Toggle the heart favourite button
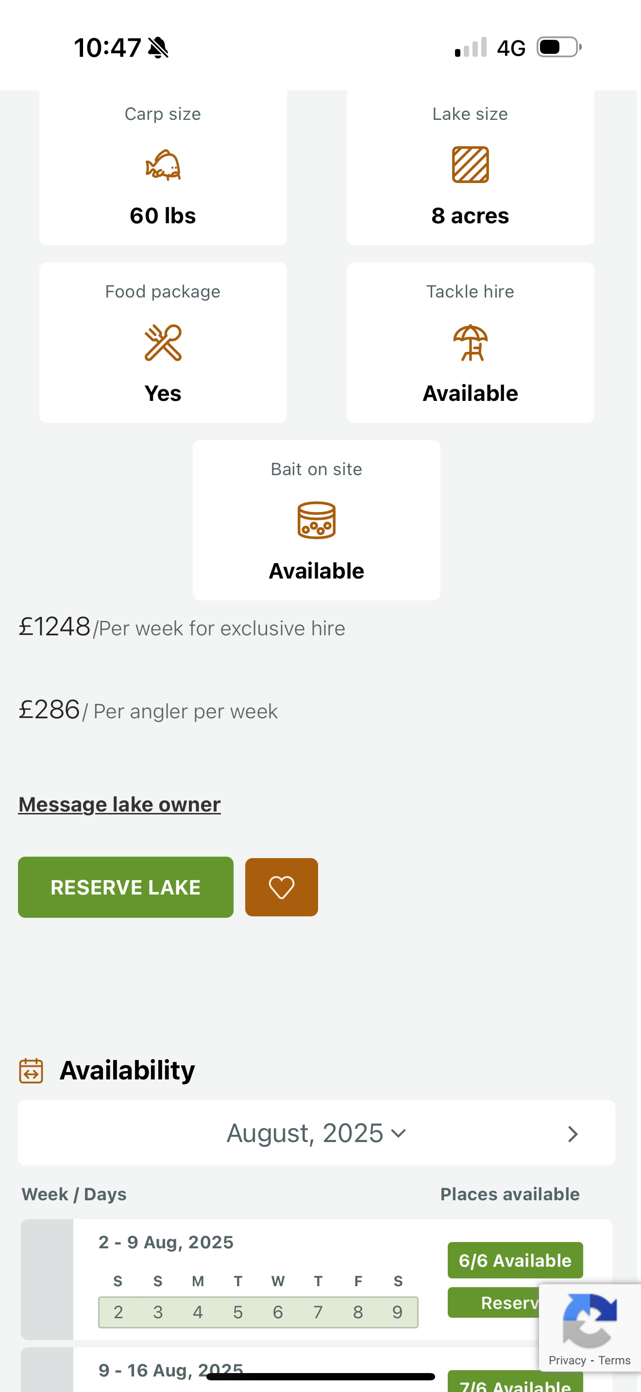 click(x=281, y=887)
